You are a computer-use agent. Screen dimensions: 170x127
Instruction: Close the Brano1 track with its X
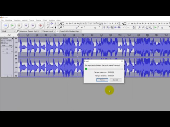tap(2, 38)
